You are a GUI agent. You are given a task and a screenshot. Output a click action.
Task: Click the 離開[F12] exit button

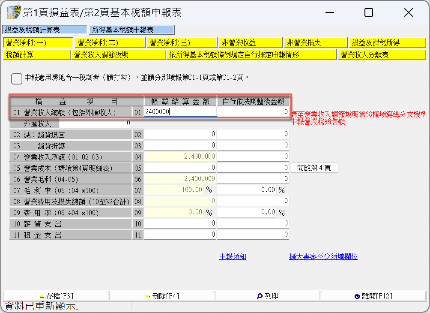[373, 296]
